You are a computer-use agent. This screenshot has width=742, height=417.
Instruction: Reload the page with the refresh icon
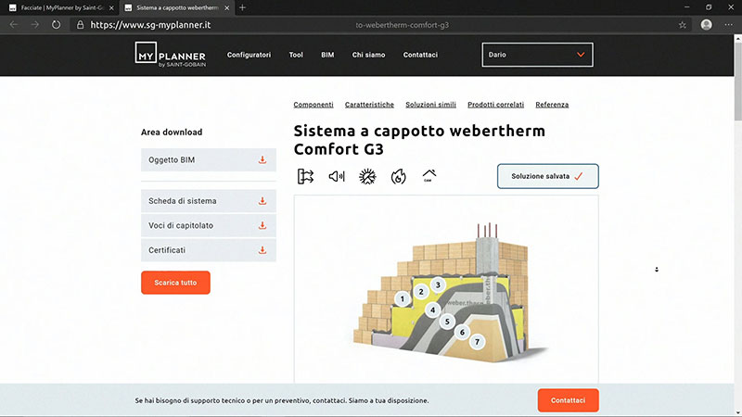tap(58, 25)
